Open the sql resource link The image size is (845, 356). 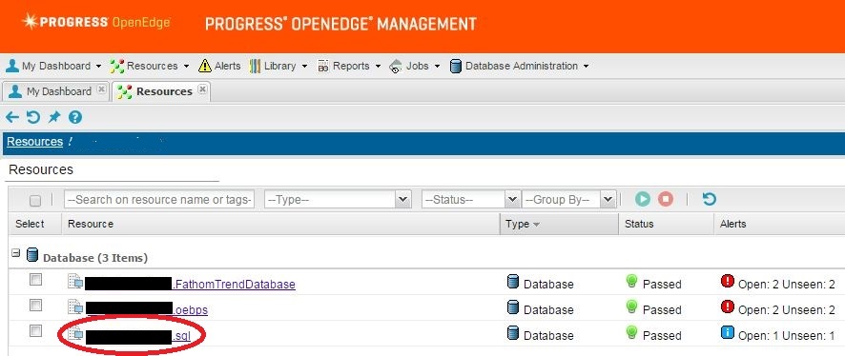[181, 336]
